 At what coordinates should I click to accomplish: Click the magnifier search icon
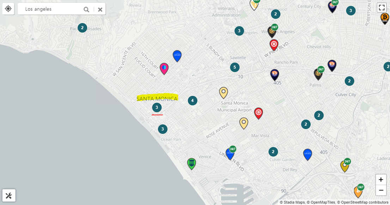point(86,10)
